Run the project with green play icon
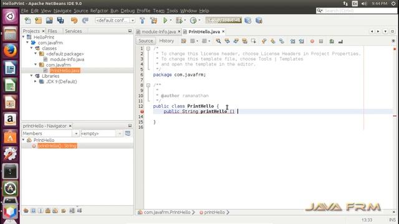The width and height of the screenshot is (399, 224). 165,21
